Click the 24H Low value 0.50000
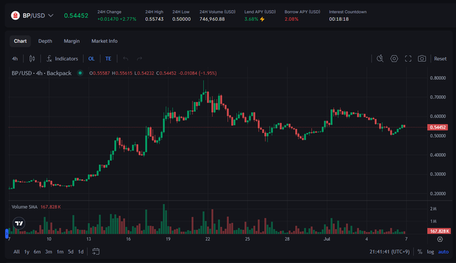The image size is (456, 263). point(182,19)
